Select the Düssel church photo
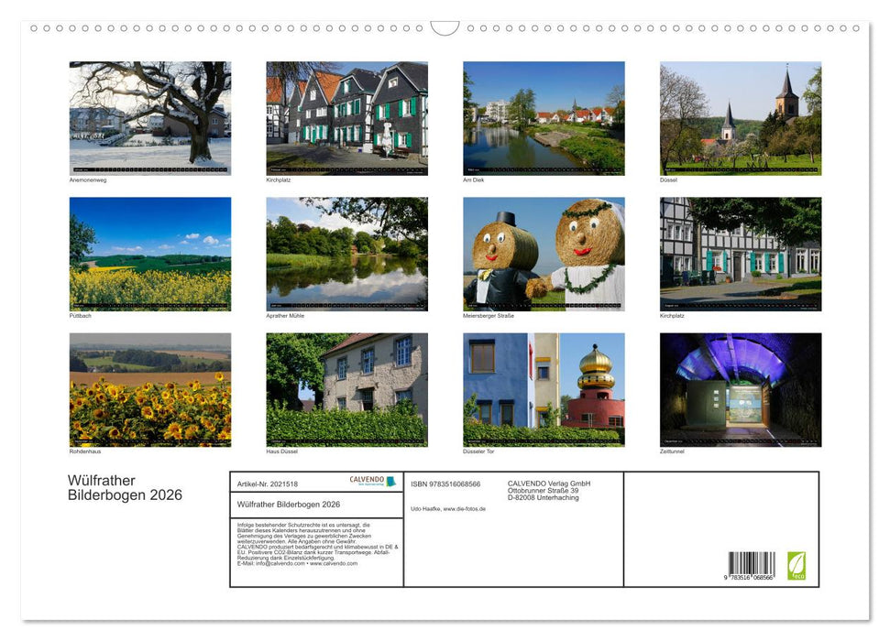This screenshot has width=890, height=641. [740, 117]
